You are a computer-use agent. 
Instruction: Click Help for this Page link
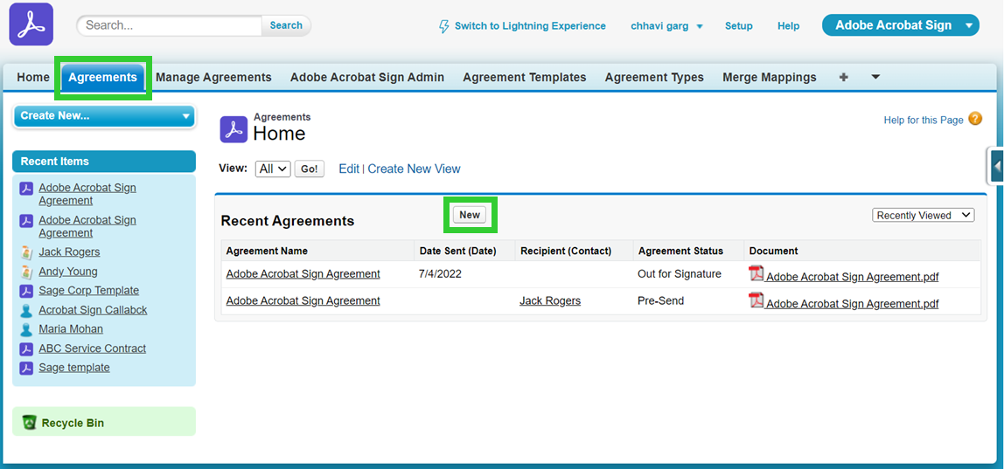924,121
